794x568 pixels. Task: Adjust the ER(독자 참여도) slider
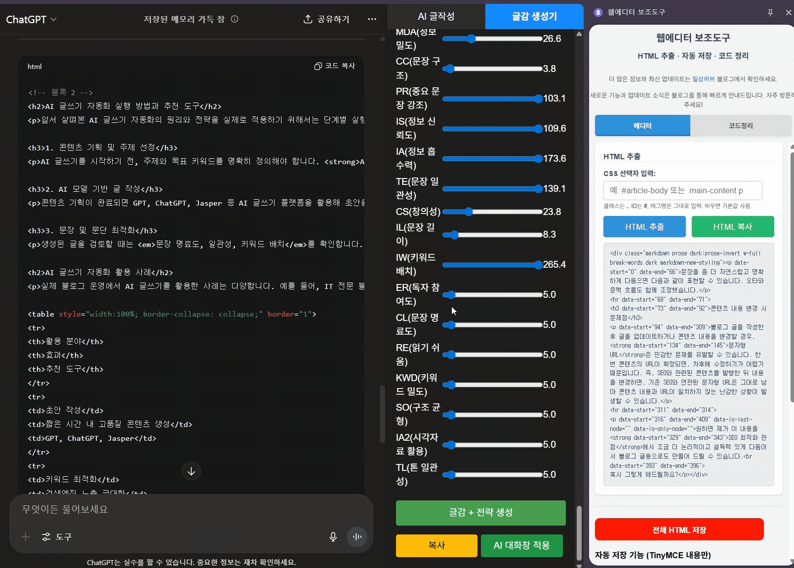[x=492, y=295]
